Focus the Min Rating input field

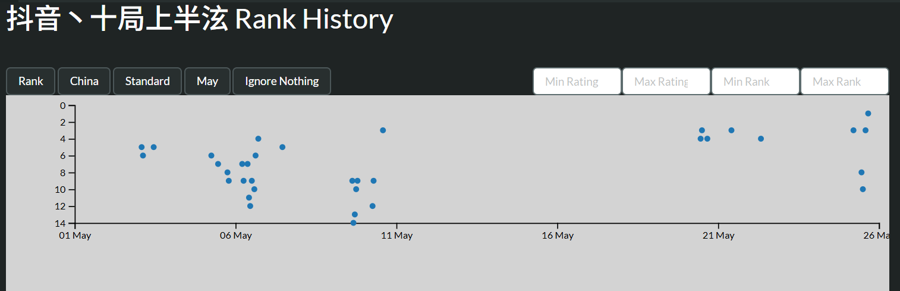pos(577,82)
